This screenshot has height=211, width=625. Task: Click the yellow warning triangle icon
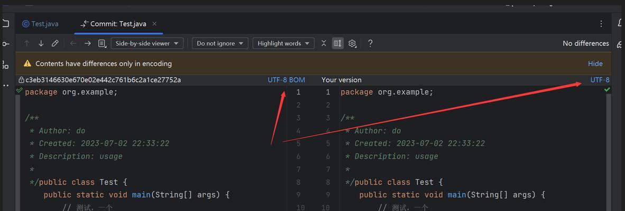point(27,64)
